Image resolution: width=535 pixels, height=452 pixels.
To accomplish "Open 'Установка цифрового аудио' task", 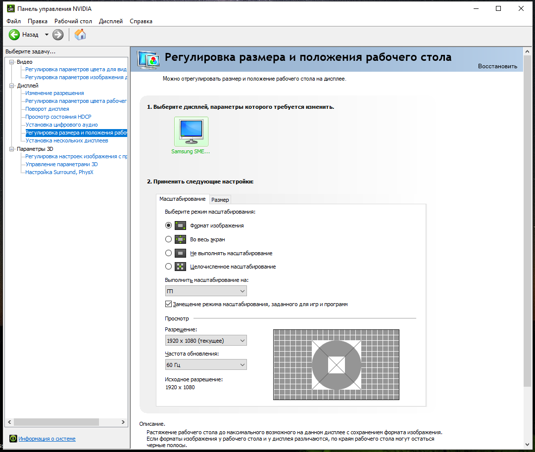I will pos(61,125).
